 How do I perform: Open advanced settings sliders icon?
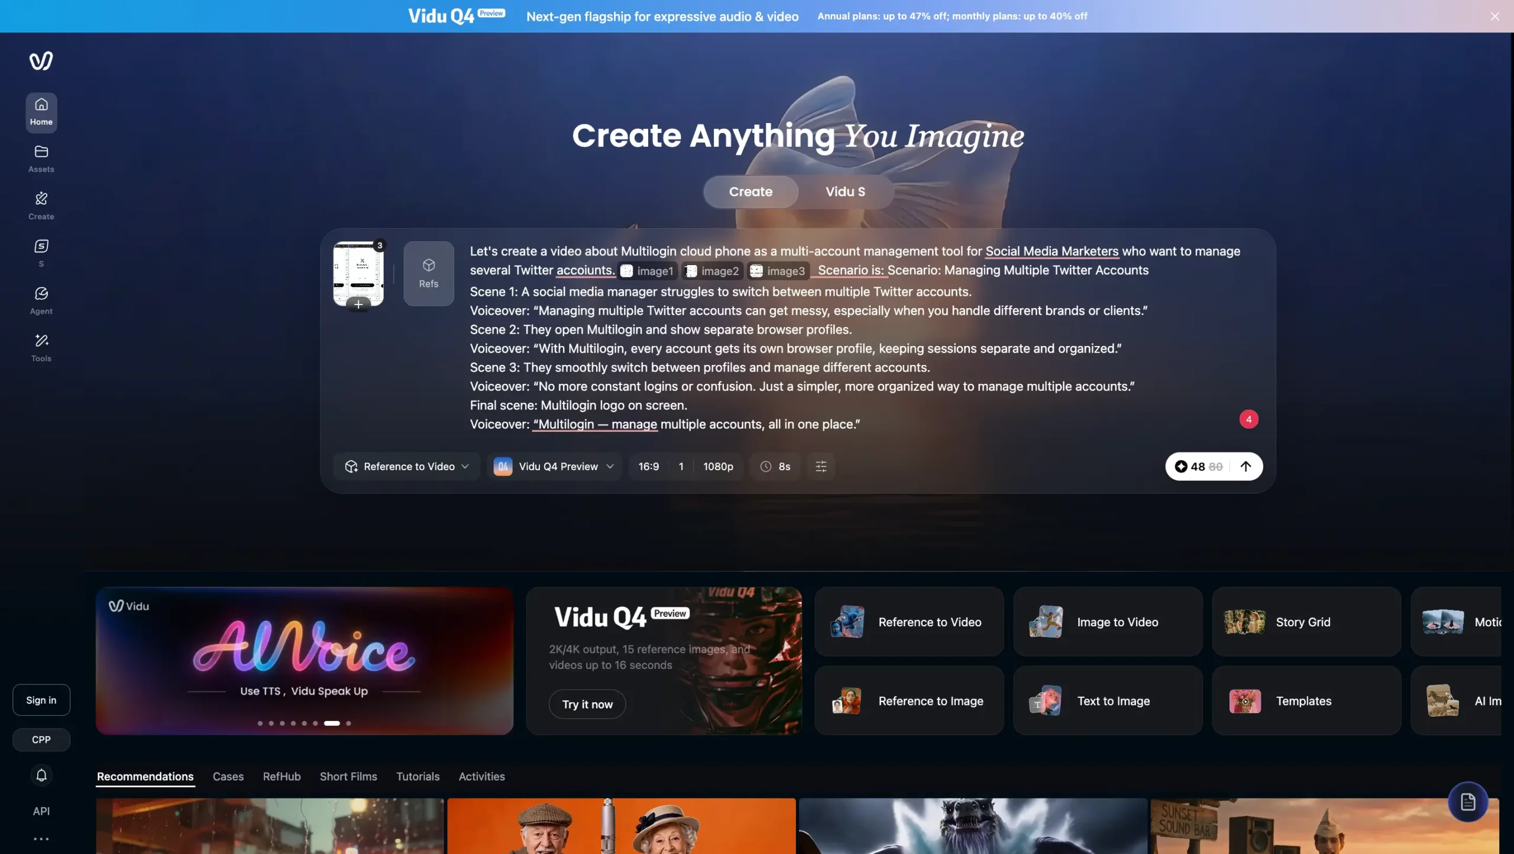821,467
